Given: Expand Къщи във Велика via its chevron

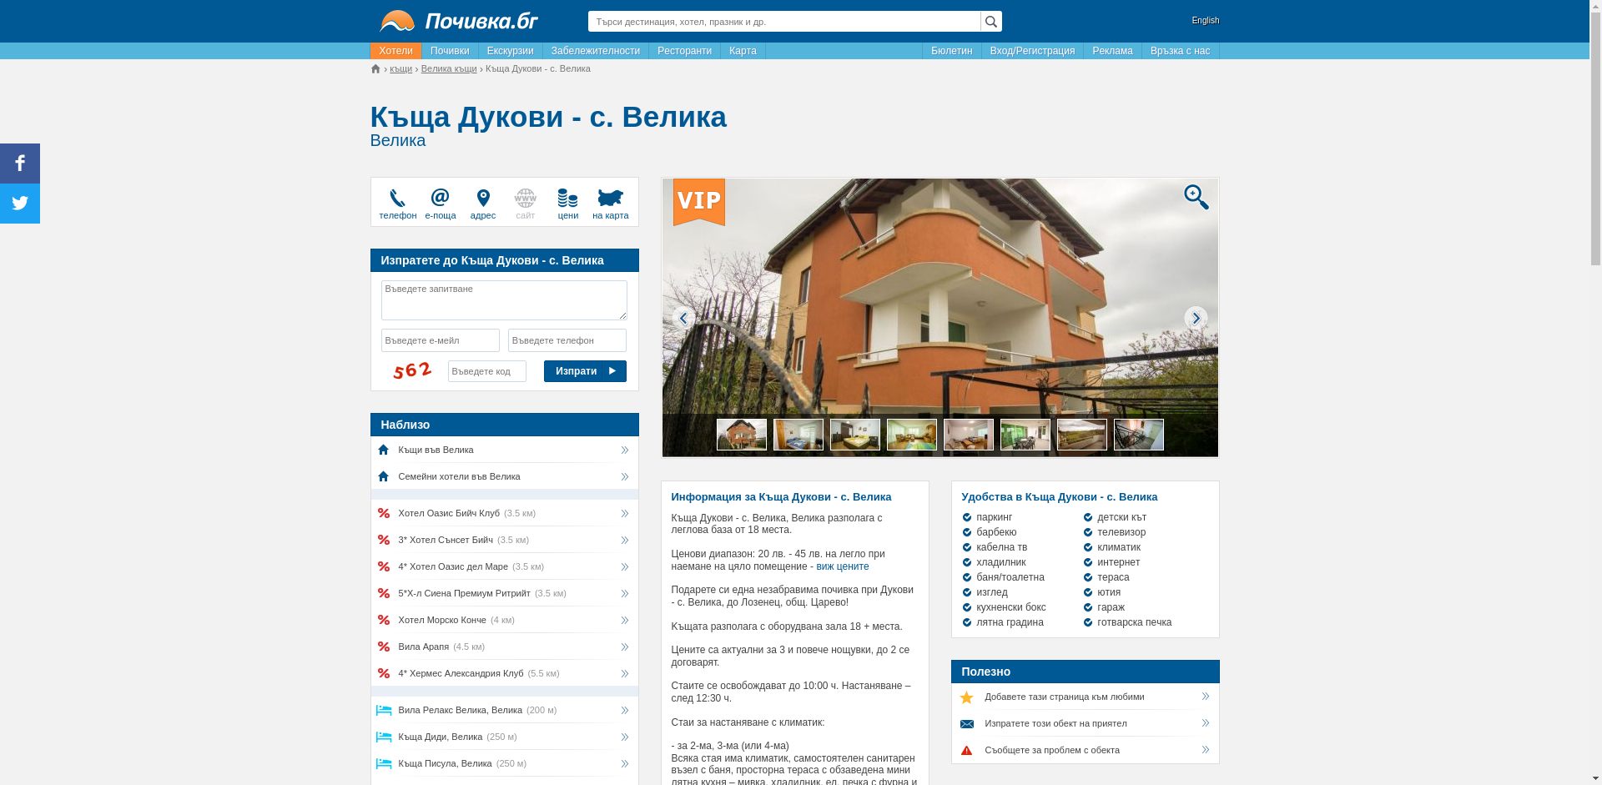Looking at the screenshot, I should tap(623, 450).
